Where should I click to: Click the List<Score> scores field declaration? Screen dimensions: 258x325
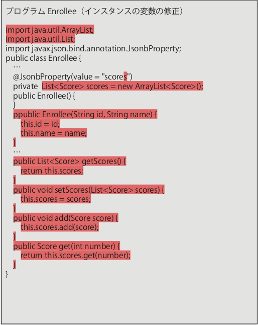(x=122, y=86)
